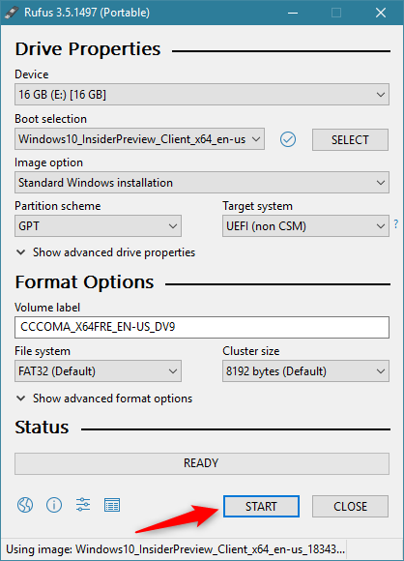The image size is (404, 561).
Task: Click the Volume label text field
Action: 202,327
